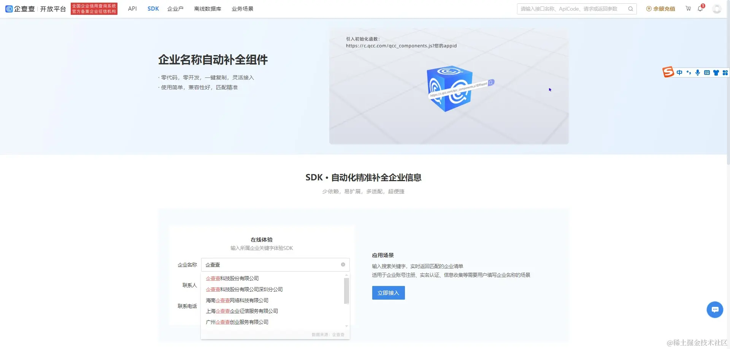730x349 pixels.
Task: Open the API menu item
Action: pos(132,9)
